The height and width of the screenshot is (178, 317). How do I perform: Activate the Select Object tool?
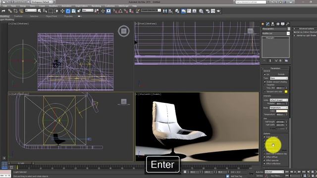[40, 11]
